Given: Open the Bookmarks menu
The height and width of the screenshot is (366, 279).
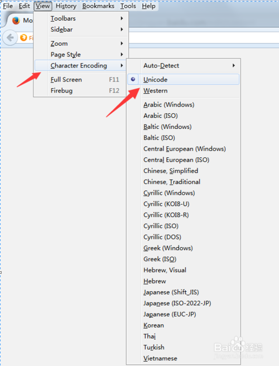Looking at the screenshot, I should tap(98, 6).
